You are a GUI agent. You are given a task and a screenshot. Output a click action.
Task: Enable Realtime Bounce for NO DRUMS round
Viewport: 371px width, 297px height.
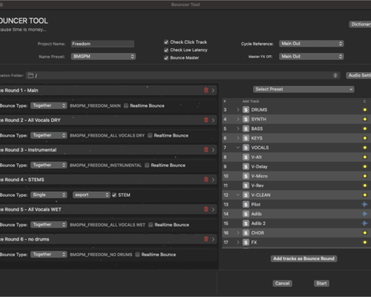(137, 255)
